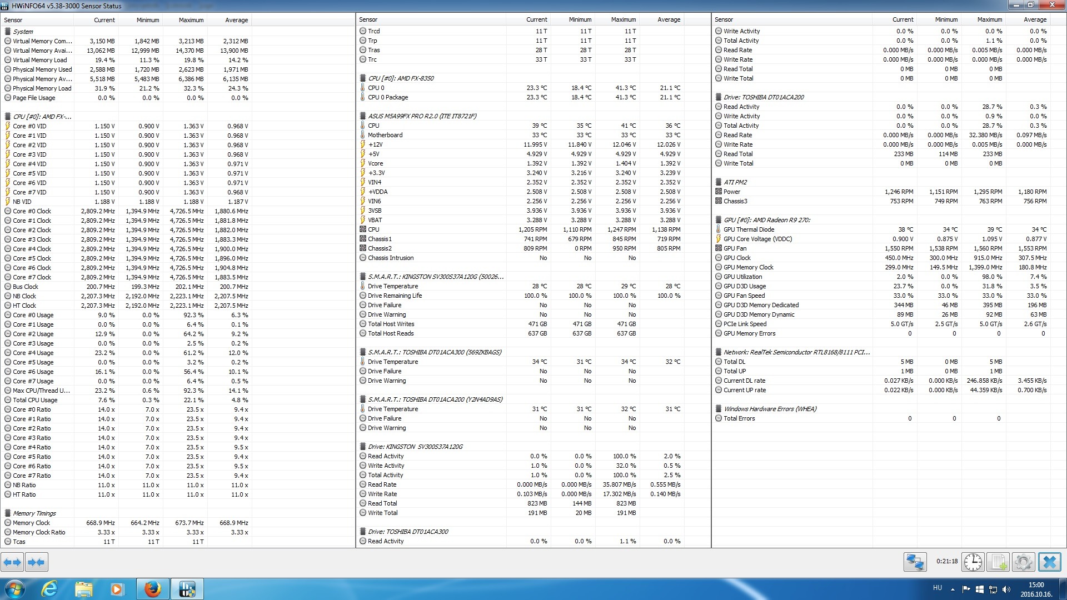Click the clock icon to reset timer
The image size is (1067, 600).
(973, 562)
